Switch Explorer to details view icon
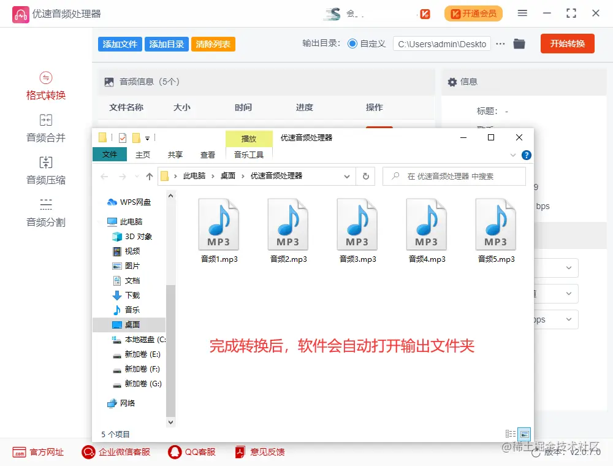This screenshot has width=613, height=466. [x=510, y=434]
